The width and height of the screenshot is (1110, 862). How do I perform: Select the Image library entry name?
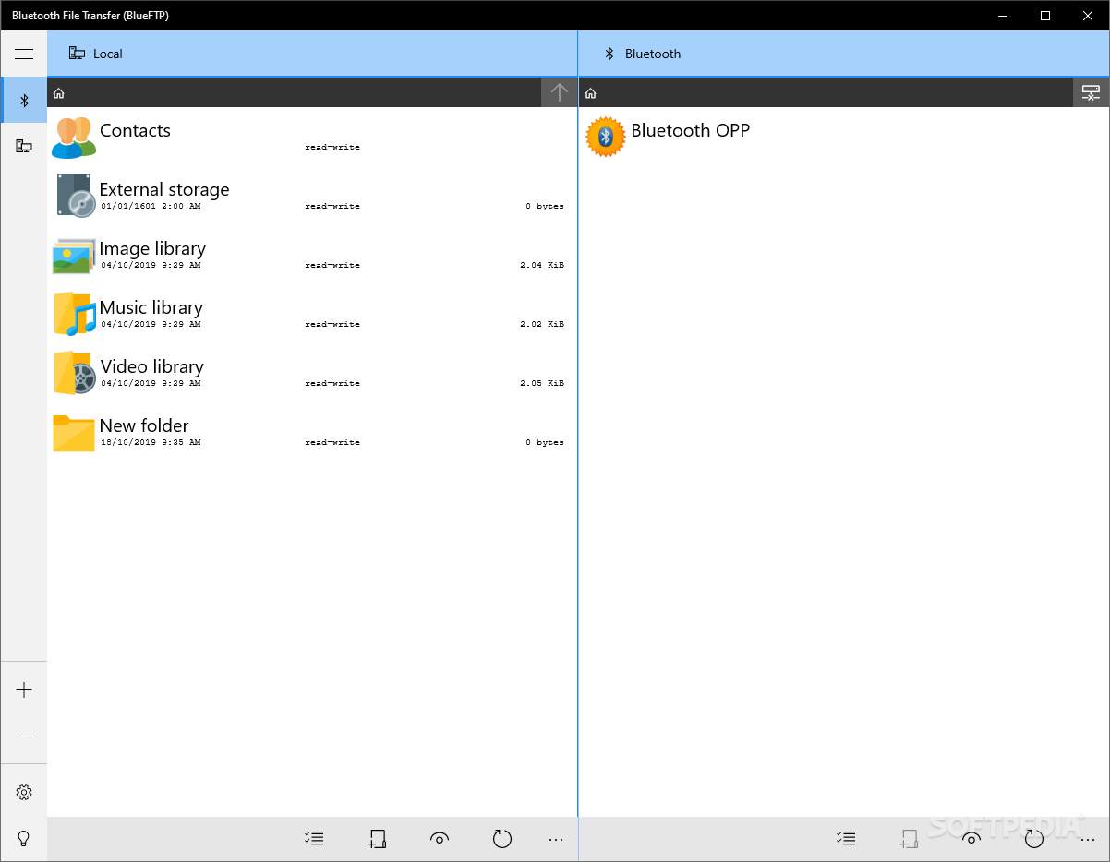(x=152, y=248)
